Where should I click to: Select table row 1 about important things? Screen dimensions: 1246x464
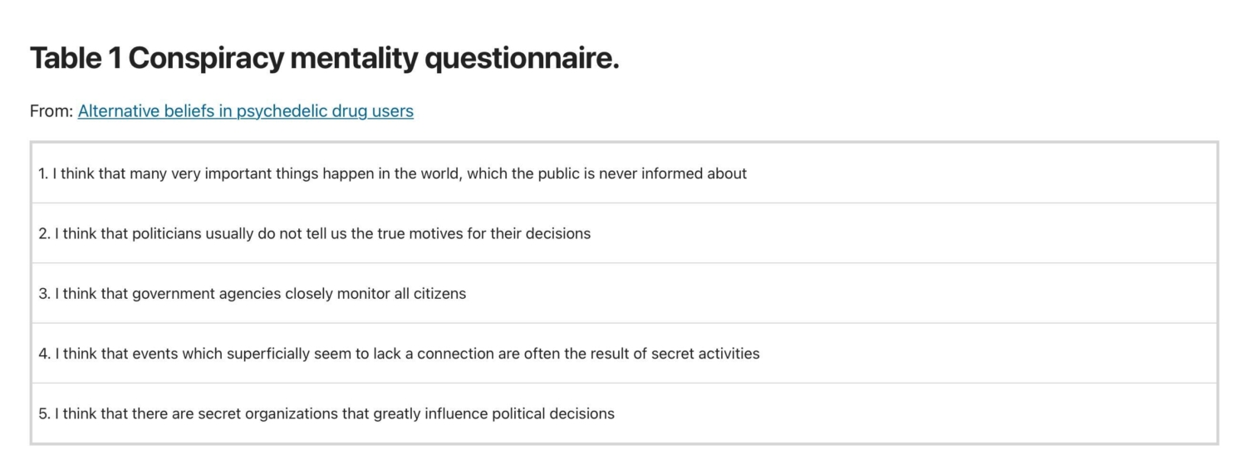(392, 173)
